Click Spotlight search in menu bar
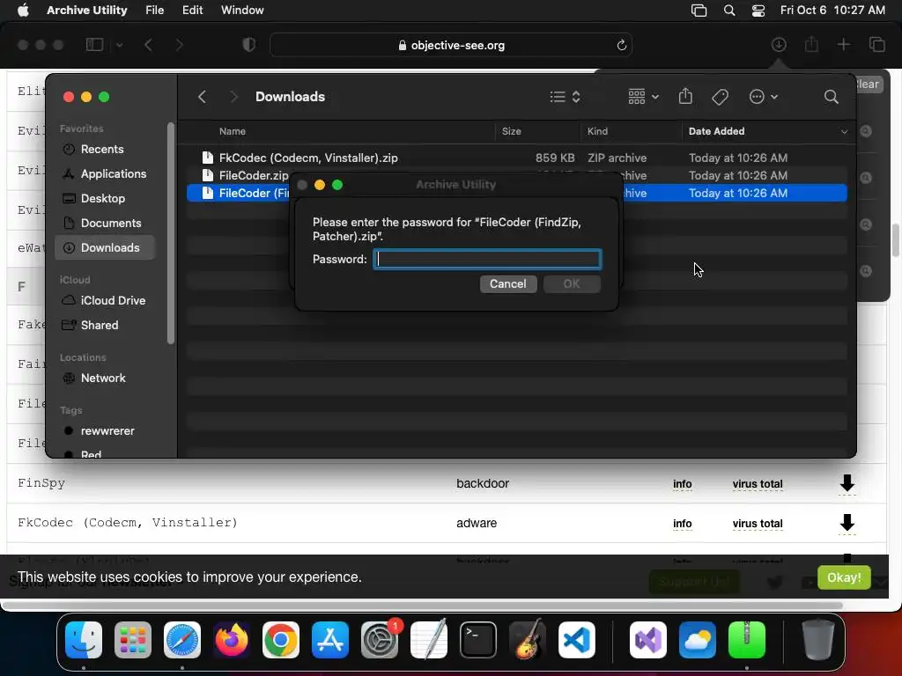Viewport: 902px width, 676px height. pyautogui.click(x=728, y=11)
